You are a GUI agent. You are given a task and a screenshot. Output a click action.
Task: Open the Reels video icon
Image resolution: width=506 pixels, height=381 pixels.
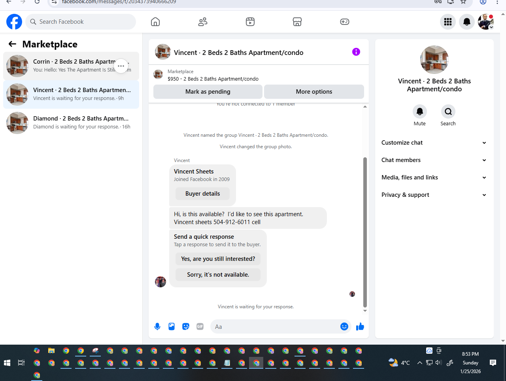(x=250, y=22)
